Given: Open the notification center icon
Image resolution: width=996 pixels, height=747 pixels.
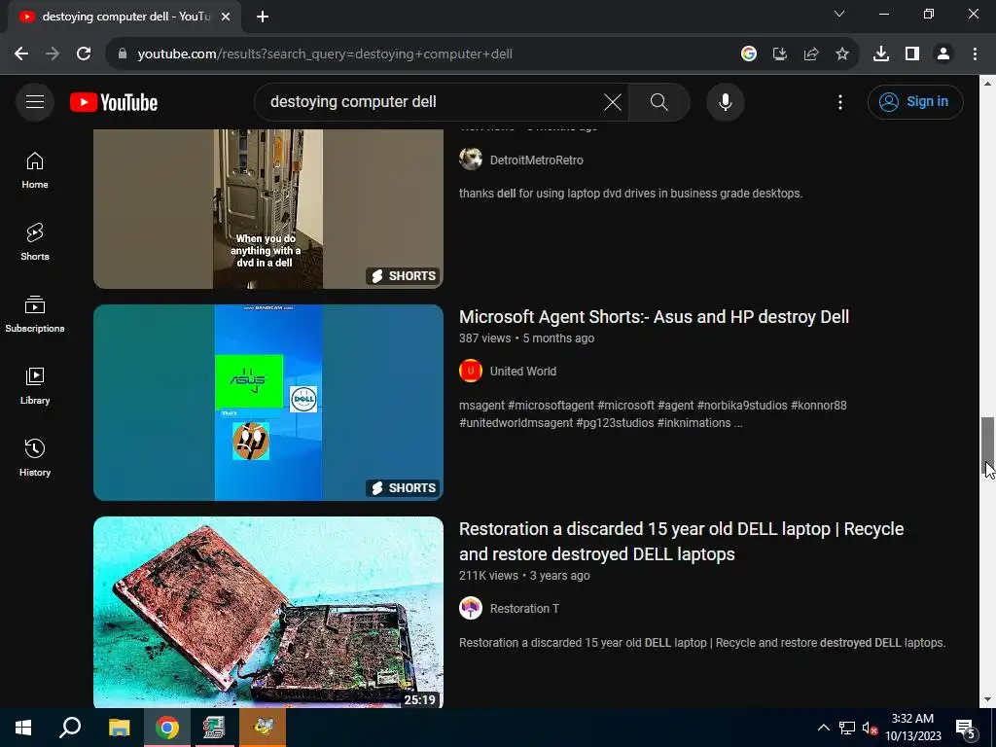Looking at the screenshot, I should [966, 728].
